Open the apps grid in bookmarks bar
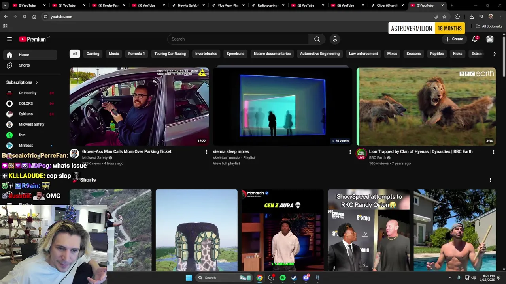The width and height of the screenshot is (506, 284). click(x=5, y=26)
